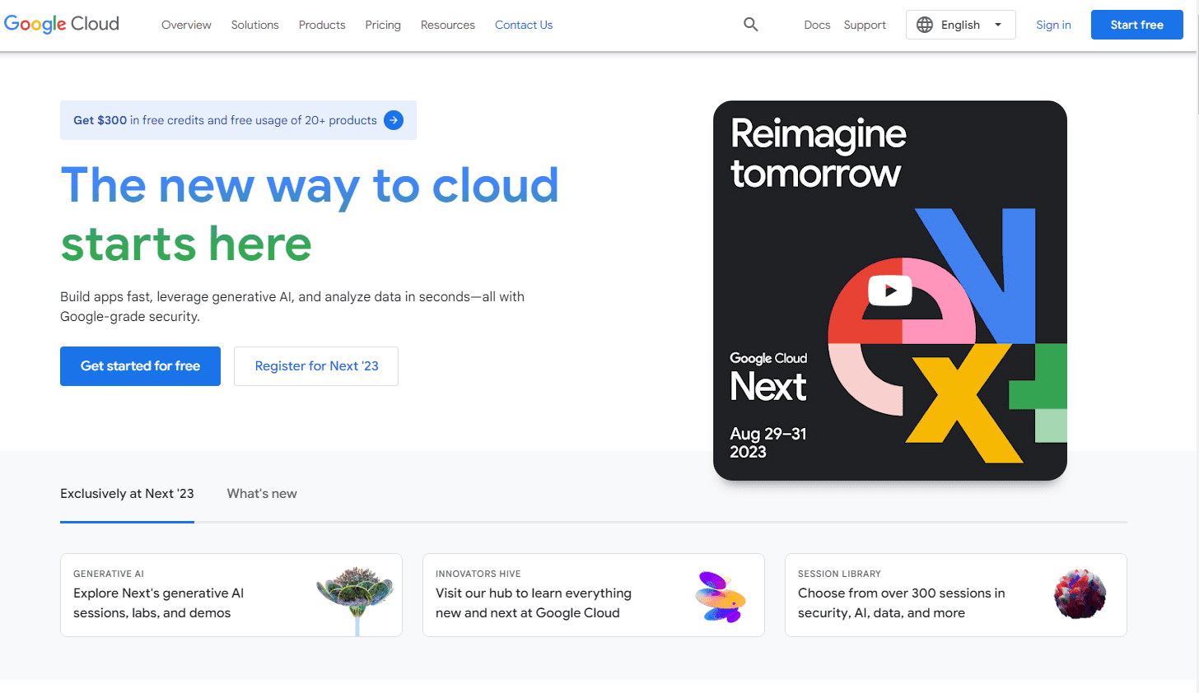Play the Reimagine tomorrow video
1199x693 pixels.
click(889, 290)
